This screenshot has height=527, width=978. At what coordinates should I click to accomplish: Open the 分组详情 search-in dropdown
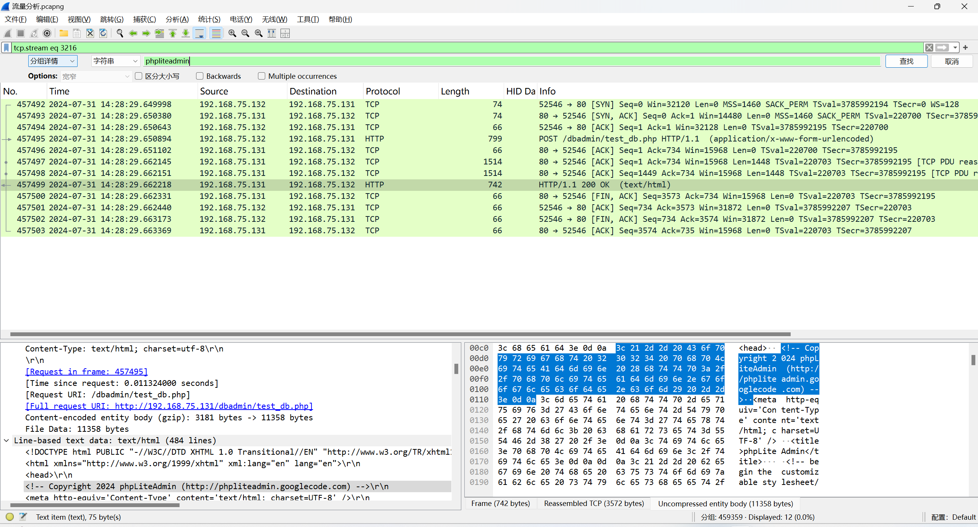[x=53, y=61]
